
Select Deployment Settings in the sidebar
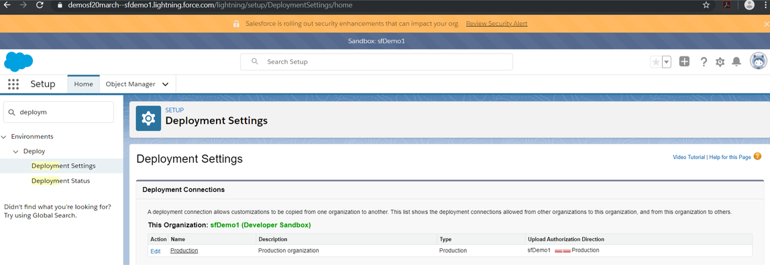pyautogui.click(x=63, y=166)
